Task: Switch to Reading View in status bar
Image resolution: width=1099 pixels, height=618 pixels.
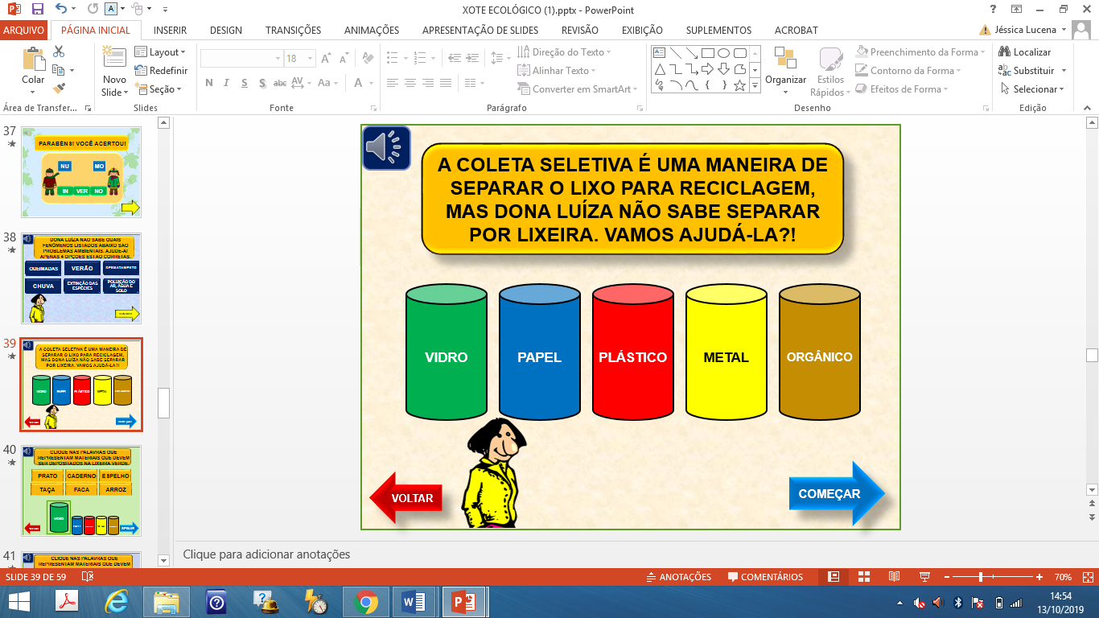Action: pos(893,577)
